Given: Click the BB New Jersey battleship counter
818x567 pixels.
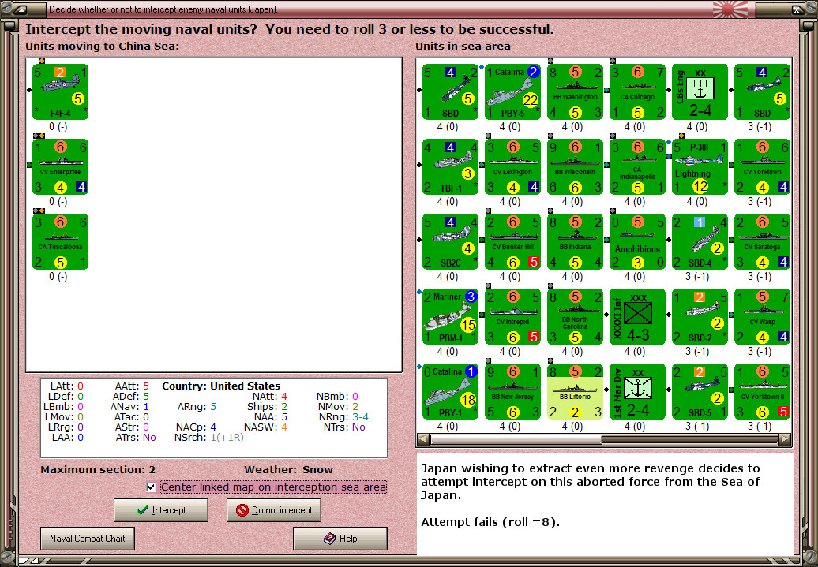Looking at the screenshot, I should point(512,392).
